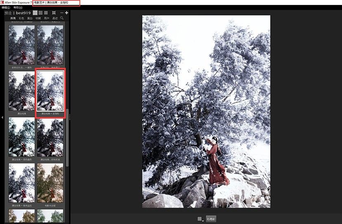Switch presets to small grid view
The width and height of the screenshot is (342, 224).
point(40,13)
